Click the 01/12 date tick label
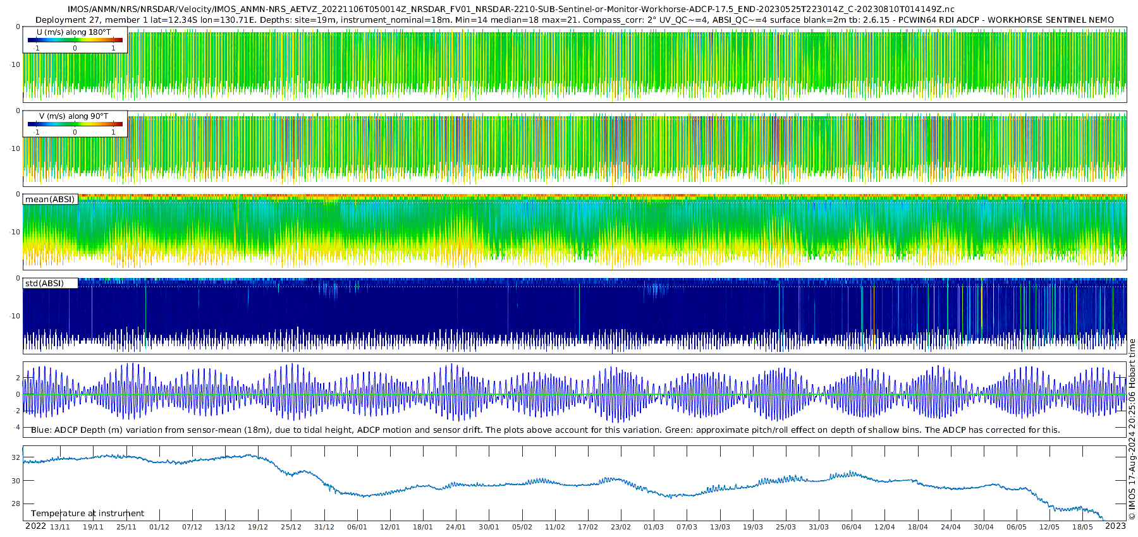The width and height of the screenshot is (1138, 537). (159, 527)
